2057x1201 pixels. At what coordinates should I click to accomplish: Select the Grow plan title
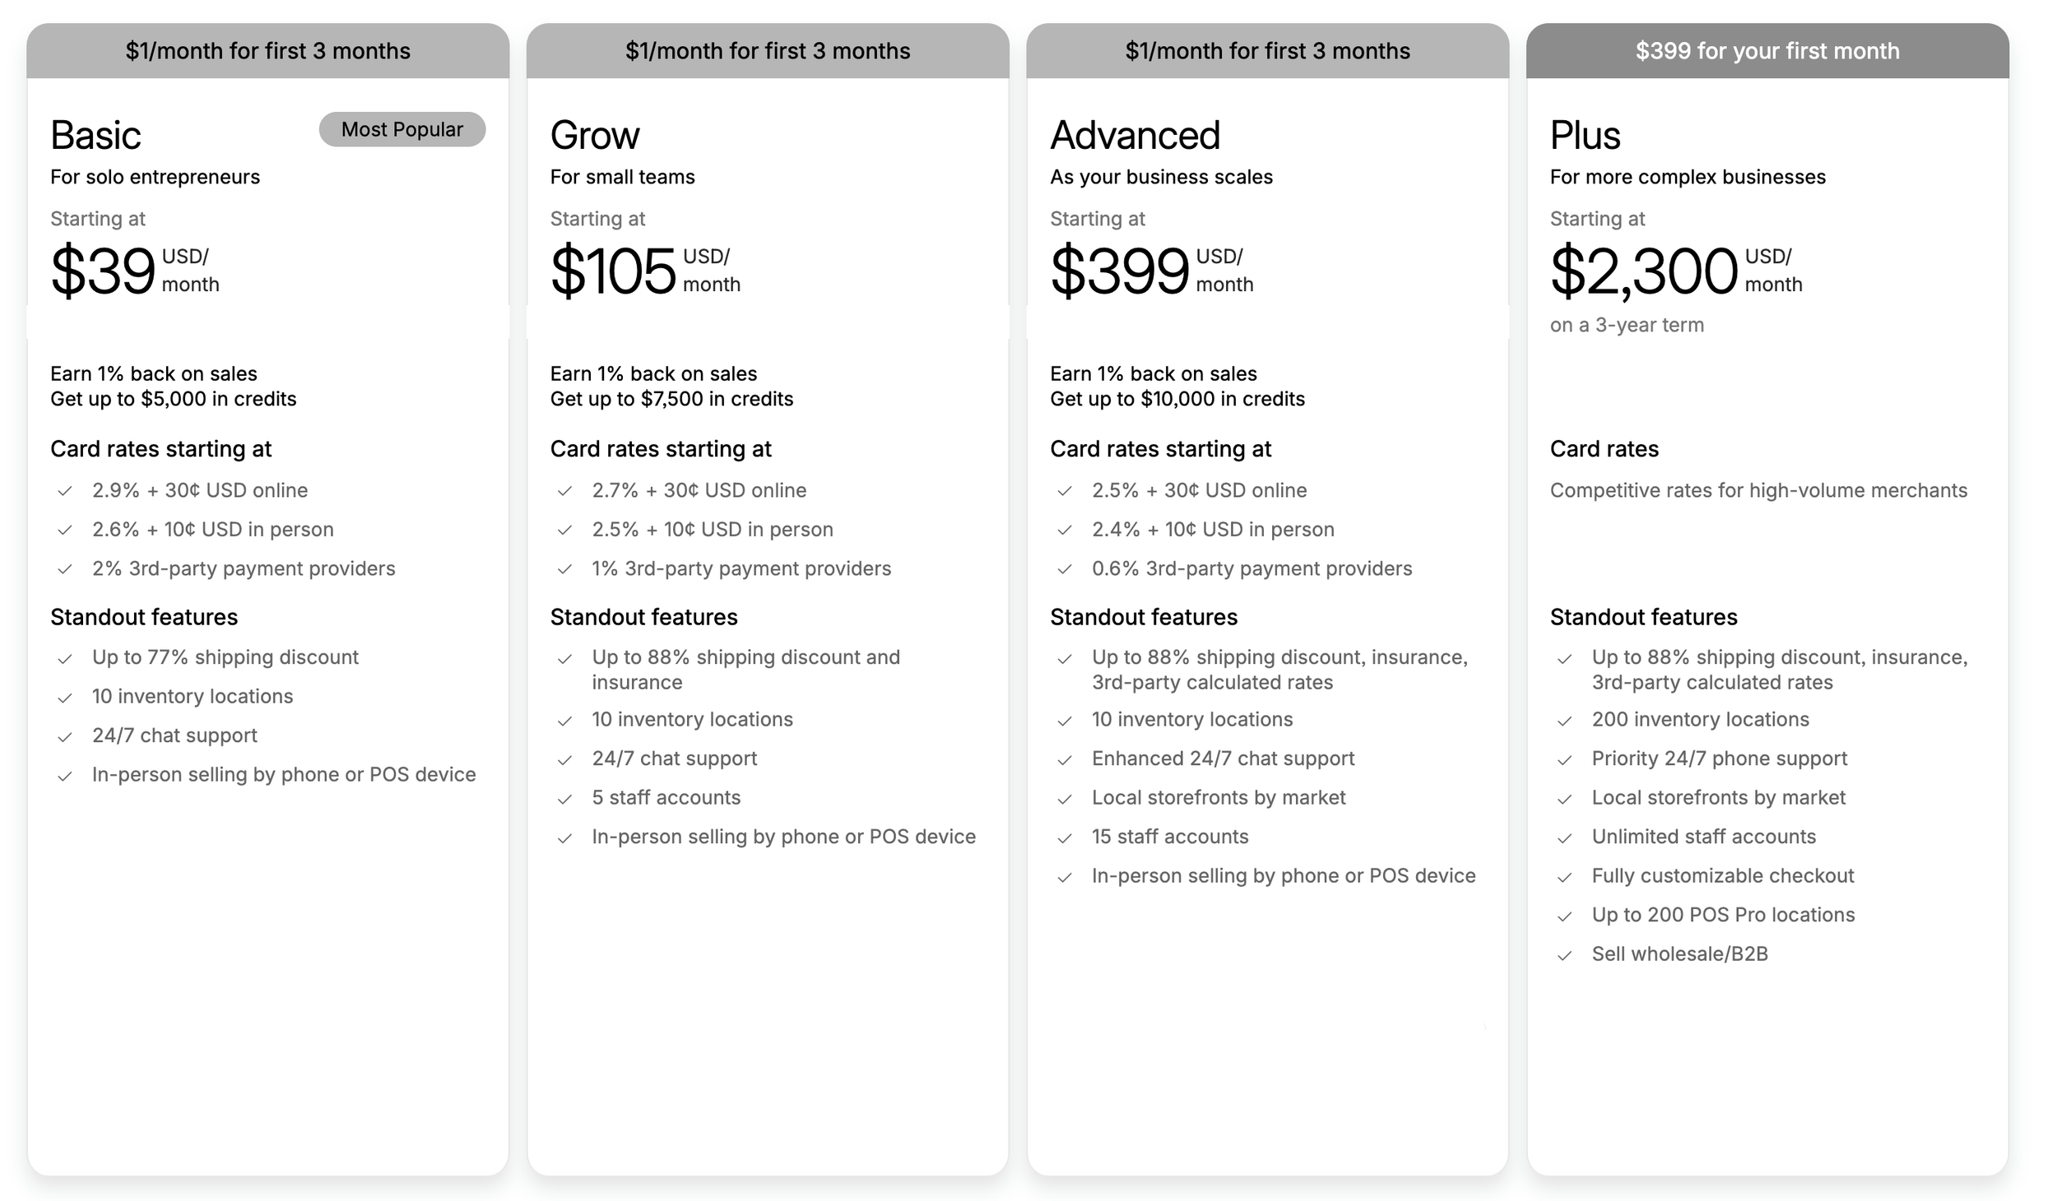594,135
